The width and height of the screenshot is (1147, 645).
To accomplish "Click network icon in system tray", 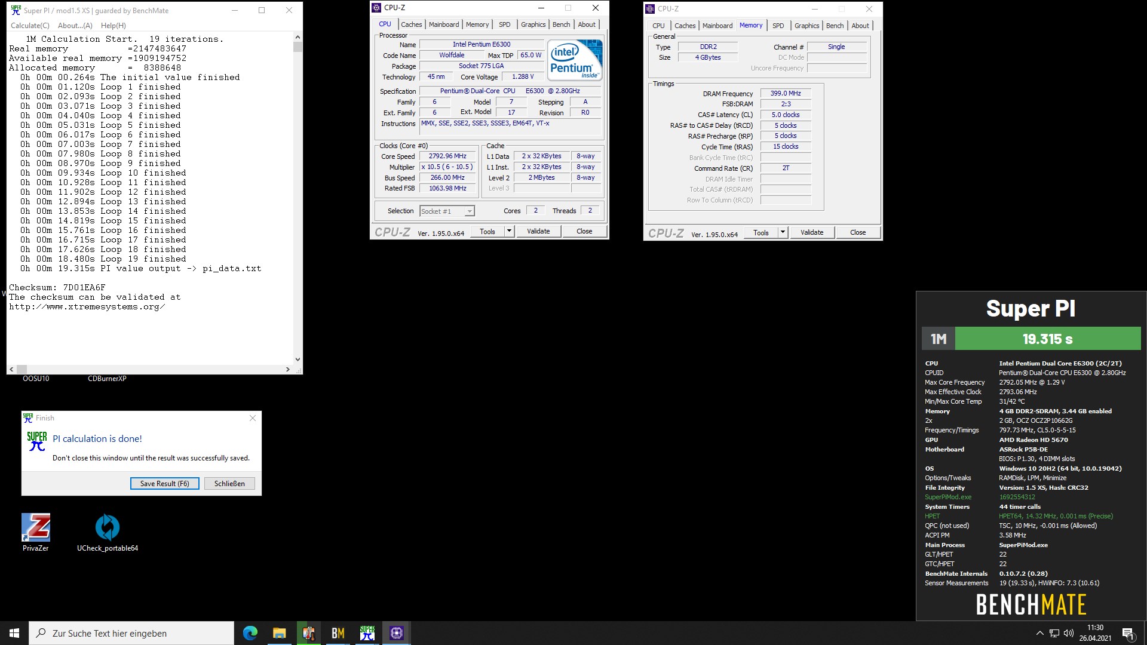I will 1054,633.
